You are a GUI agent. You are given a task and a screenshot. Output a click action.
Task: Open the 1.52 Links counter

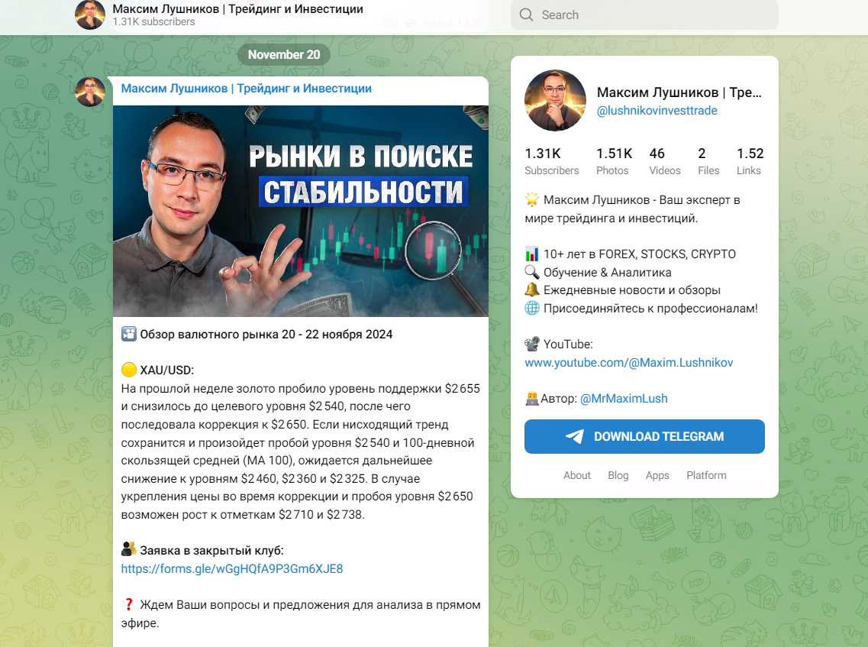pyautogui.click(x=750, y=161)
